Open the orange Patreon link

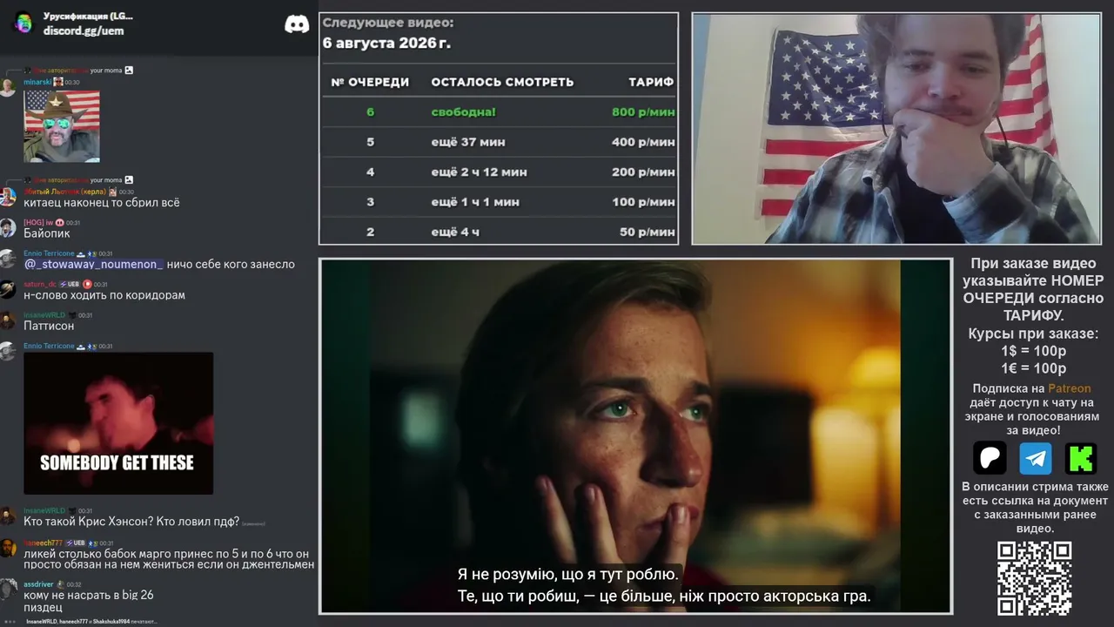(x=1069, y=388)
